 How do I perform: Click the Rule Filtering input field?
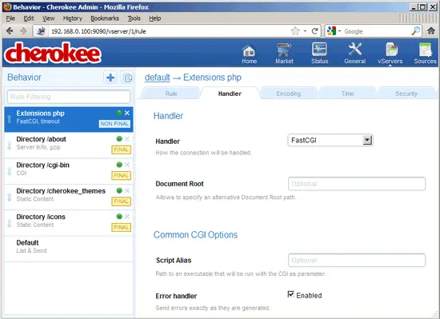pyautogui.click(x=69, y=97)
